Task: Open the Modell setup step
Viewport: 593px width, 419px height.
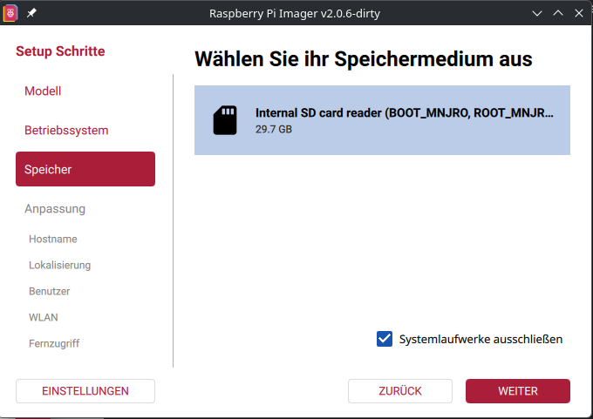Action: coord(43,91)
